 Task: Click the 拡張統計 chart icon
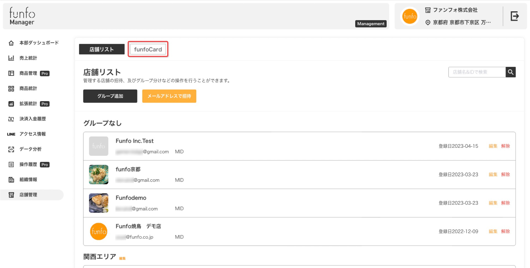click(x=11, y=104)
